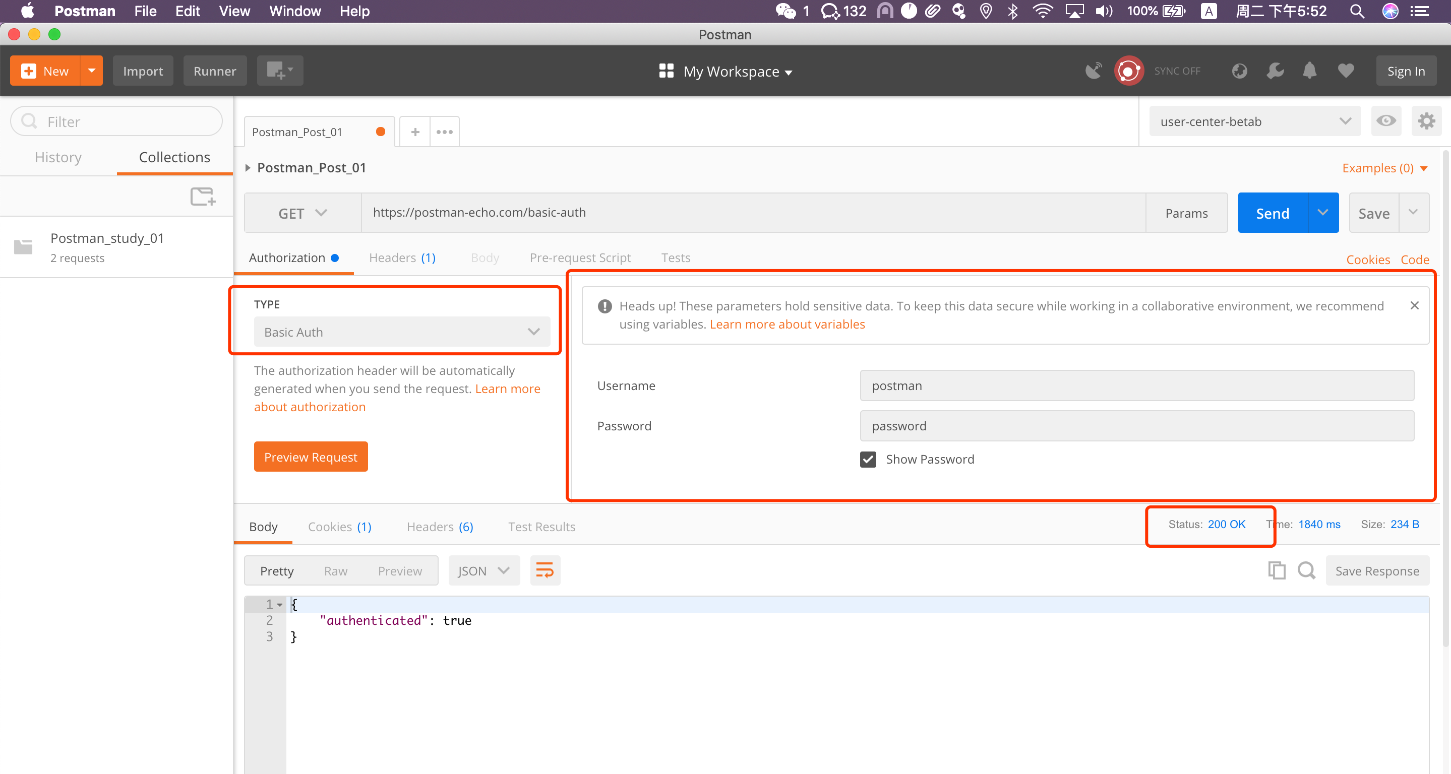The height and width of the screenshot is (774, 1451).
Task: Click the red sync status icon
Action: pyautogui.click(x=1129, y=71)
